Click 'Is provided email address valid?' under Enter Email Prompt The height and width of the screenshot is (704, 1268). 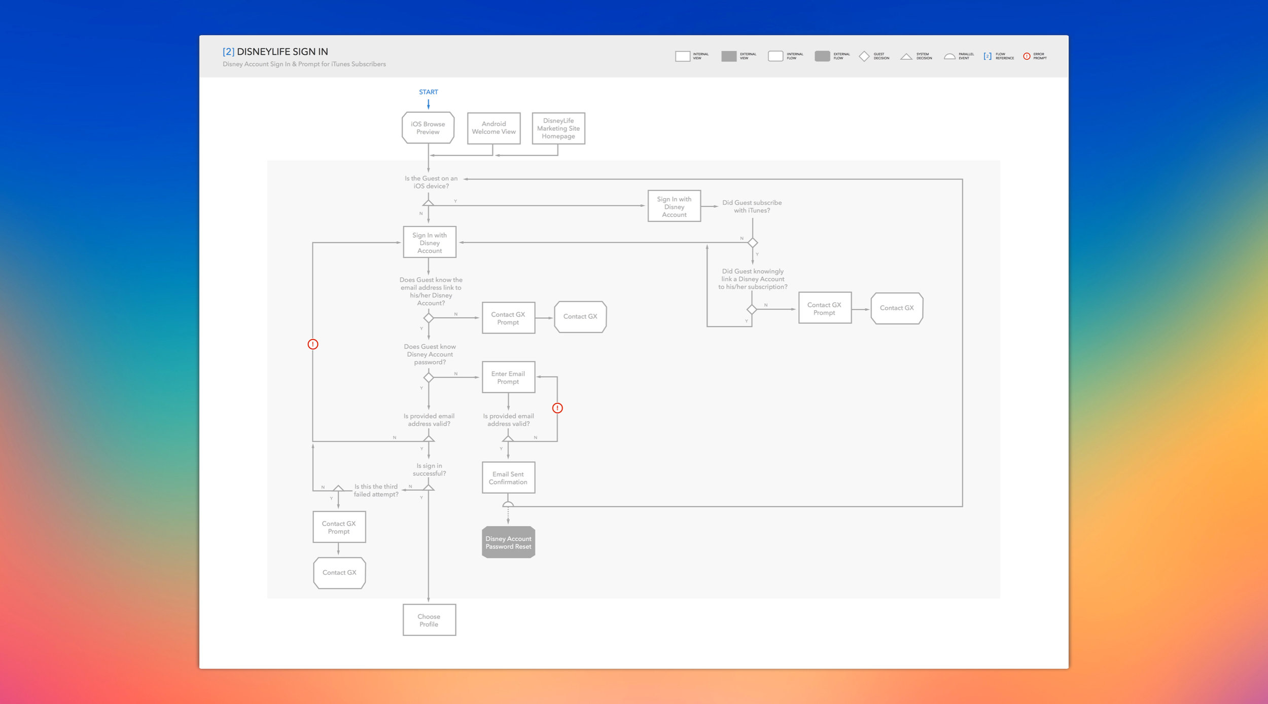tap(509, 420)
